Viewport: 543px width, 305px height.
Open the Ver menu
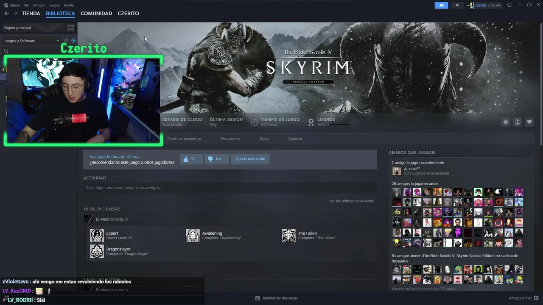[26, 5]
